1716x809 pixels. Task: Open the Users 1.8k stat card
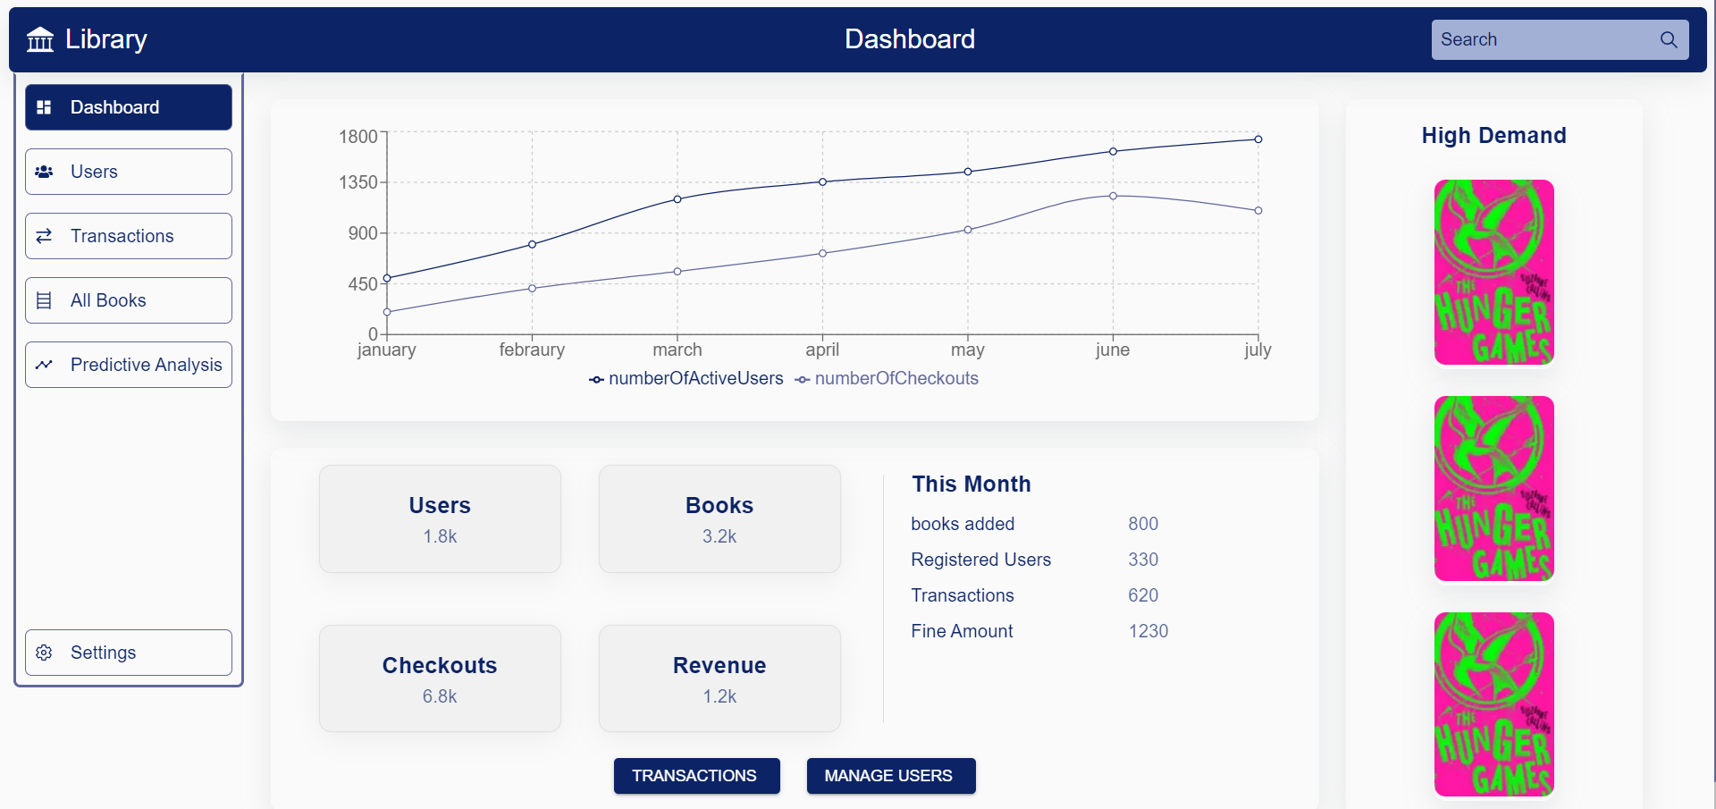(440, 518)
